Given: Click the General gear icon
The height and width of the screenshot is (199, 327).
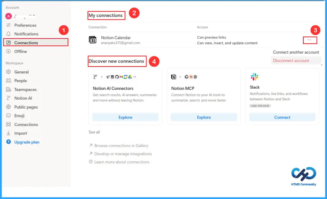Looking at the screenshot, I should 8,72.
